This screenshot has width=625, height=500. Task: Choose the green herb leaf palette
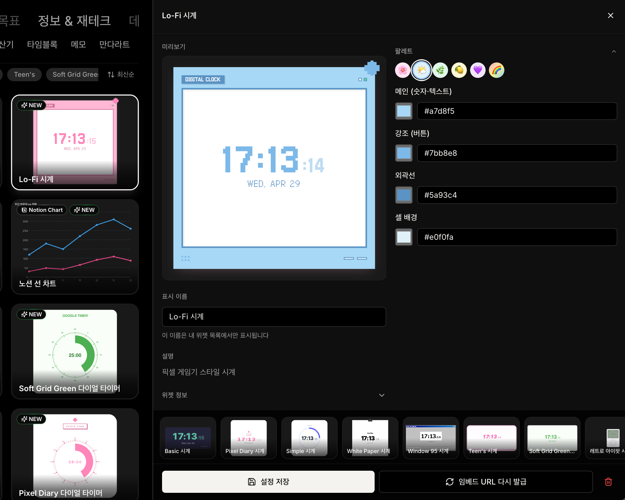(440, 70)
